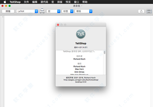Click the scrollbar thumb in credits list
153x107 pixels.
point(105,52)
